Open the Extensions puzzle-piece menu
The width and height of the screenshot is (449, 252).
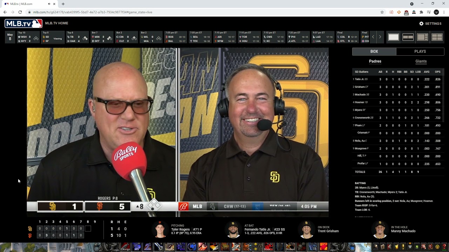421,12
